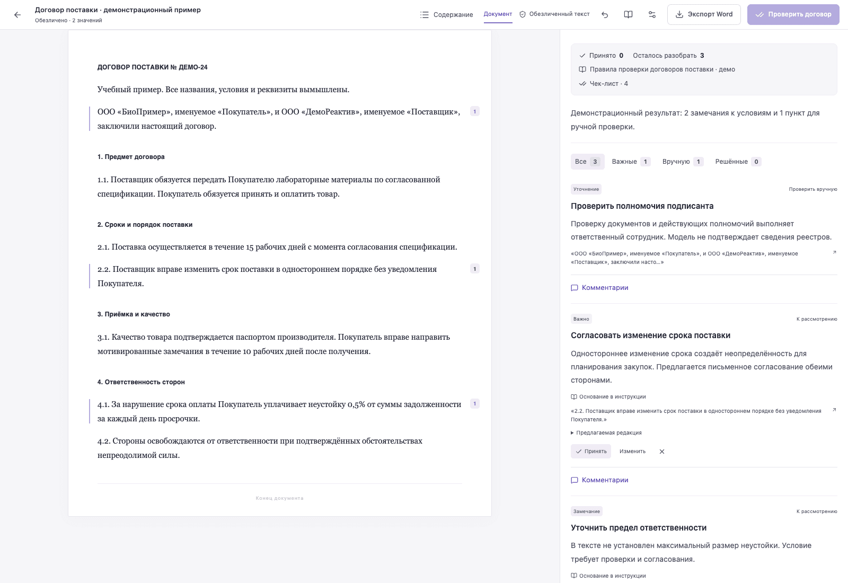Click the Проверить вручную status label
848x583 pixels.
point(813,189)
